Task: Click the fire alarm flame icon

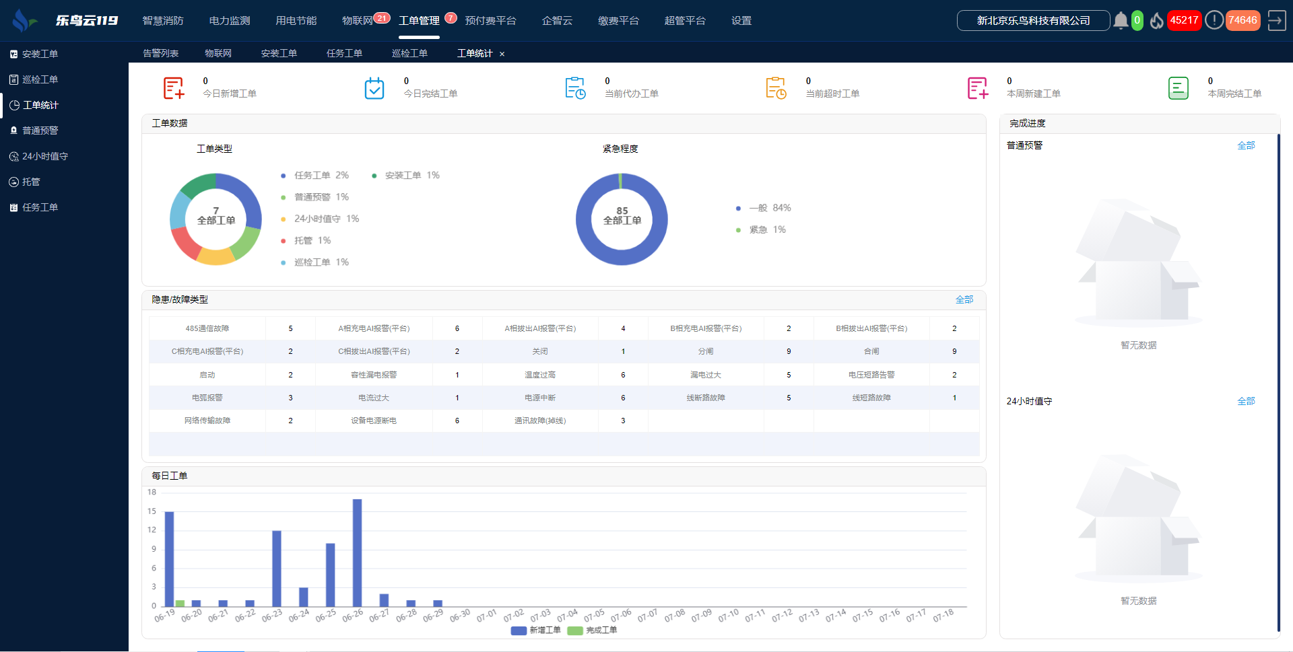Action: [1156, 21]
